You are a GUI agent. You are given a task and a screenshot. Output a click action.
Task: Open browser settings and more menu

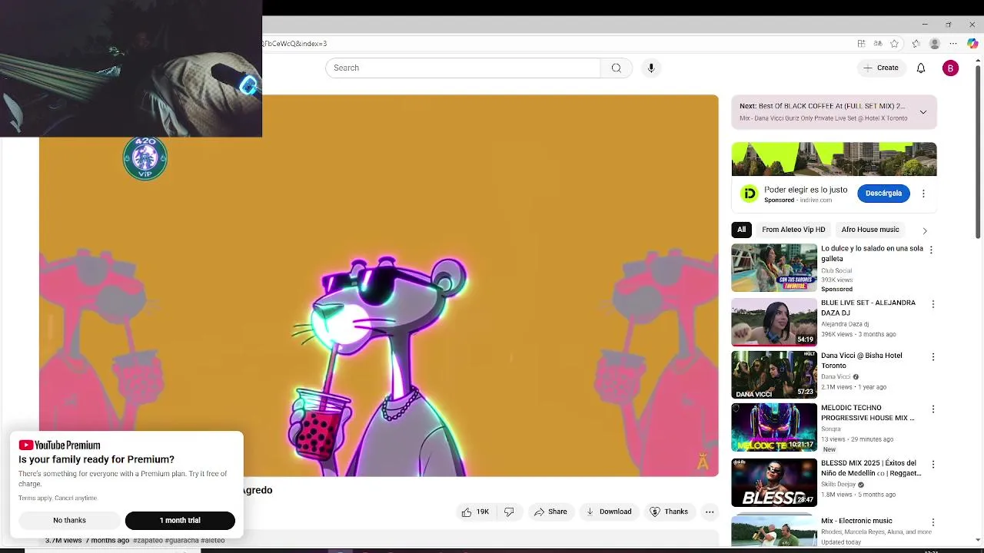click(x=953, y=44)
